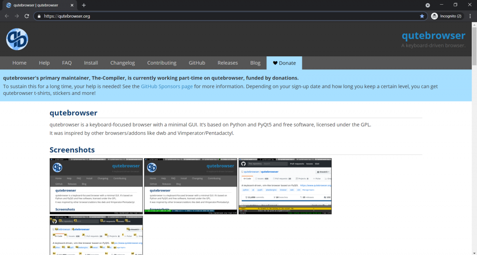Reload the page with the refresh icon
Image resolution: width=477 pixels, height=255 pixels.
[27, 16]
